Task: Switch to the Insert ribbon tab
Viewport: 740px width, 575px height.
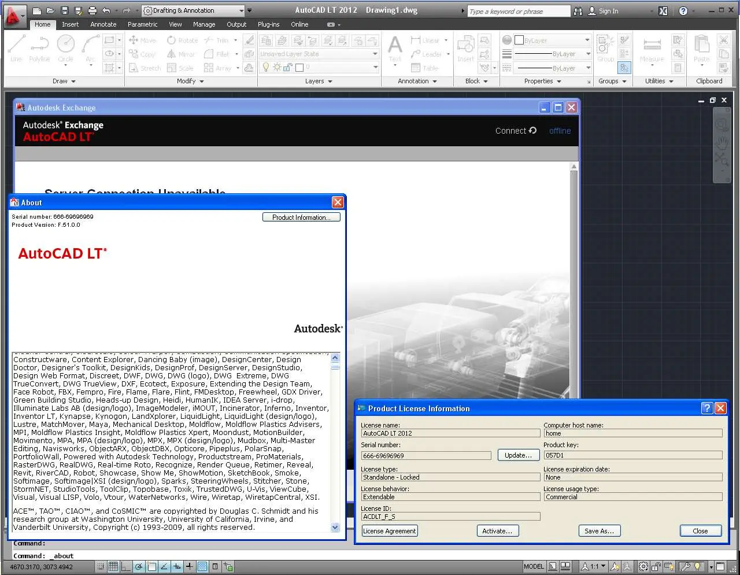Action: pyautogui.click(x=71, y=24)
